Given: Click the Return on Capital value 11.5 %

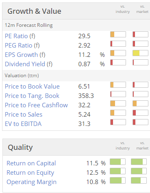Looking at the screenshot, I should pyautogui.click(x=96, y=163).
